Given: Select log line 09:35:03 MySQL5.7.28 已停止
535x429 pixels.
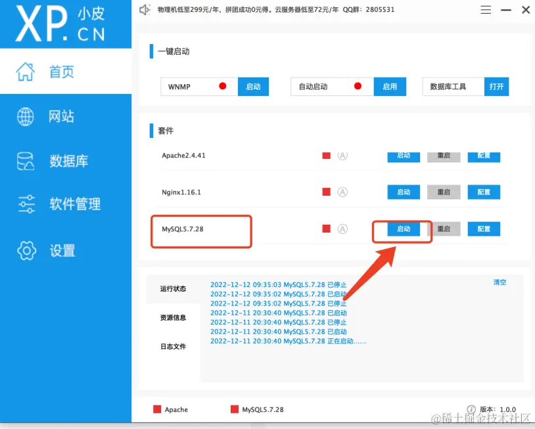Looking at the screenshot, I should coord(279,284).
